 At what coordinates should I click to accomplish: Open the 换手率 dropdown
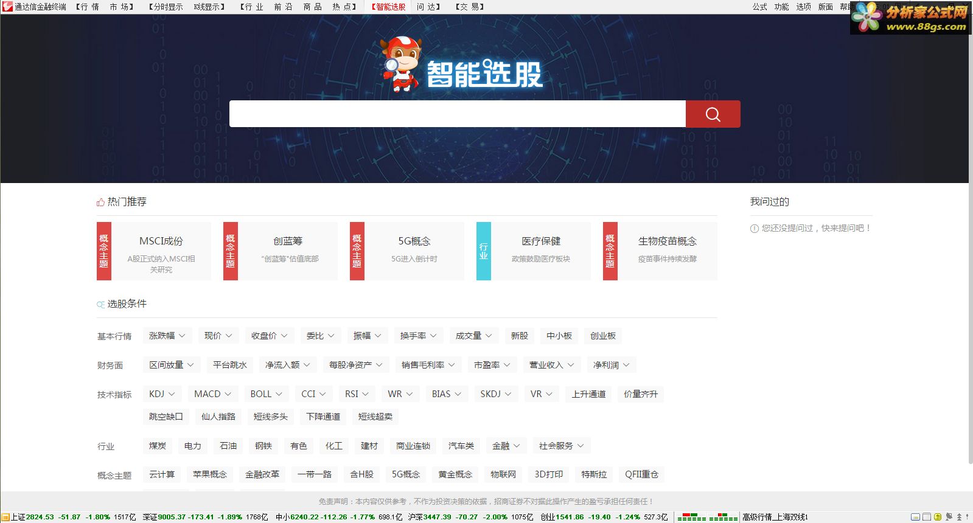[x=419, y=336]
